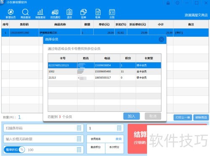Select member row with card 1002
This screenshot has width=210, height=156.
pyautogui.click(x=105, y=72)
